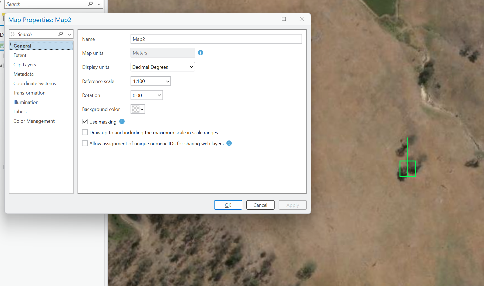This screenshot has height=286, width=484.
Task: Click the info icon after sharing web layers option
Action: pyautogui.click(x=229, y=143)
